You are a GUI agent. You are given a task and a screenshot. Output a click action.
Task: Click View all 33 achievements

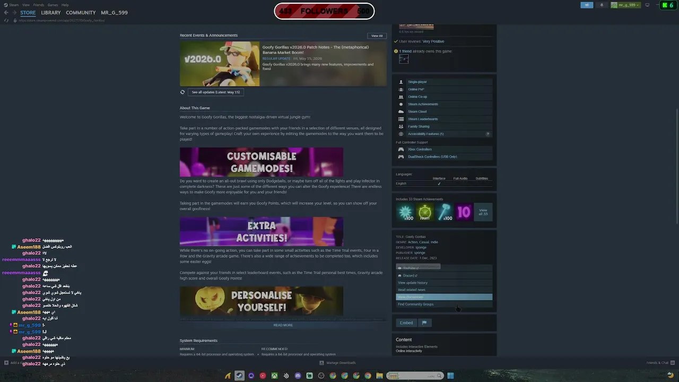point(483,212)
